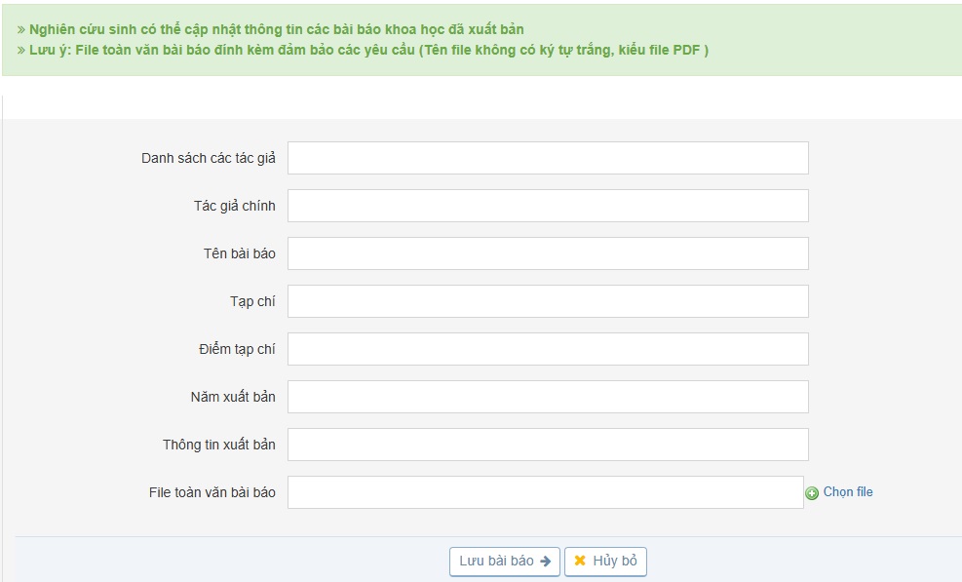The width and height of the screenshot is (962, 582).
Task: Click the orange X icon on Hủy bỏ
Action: [580, 562]
